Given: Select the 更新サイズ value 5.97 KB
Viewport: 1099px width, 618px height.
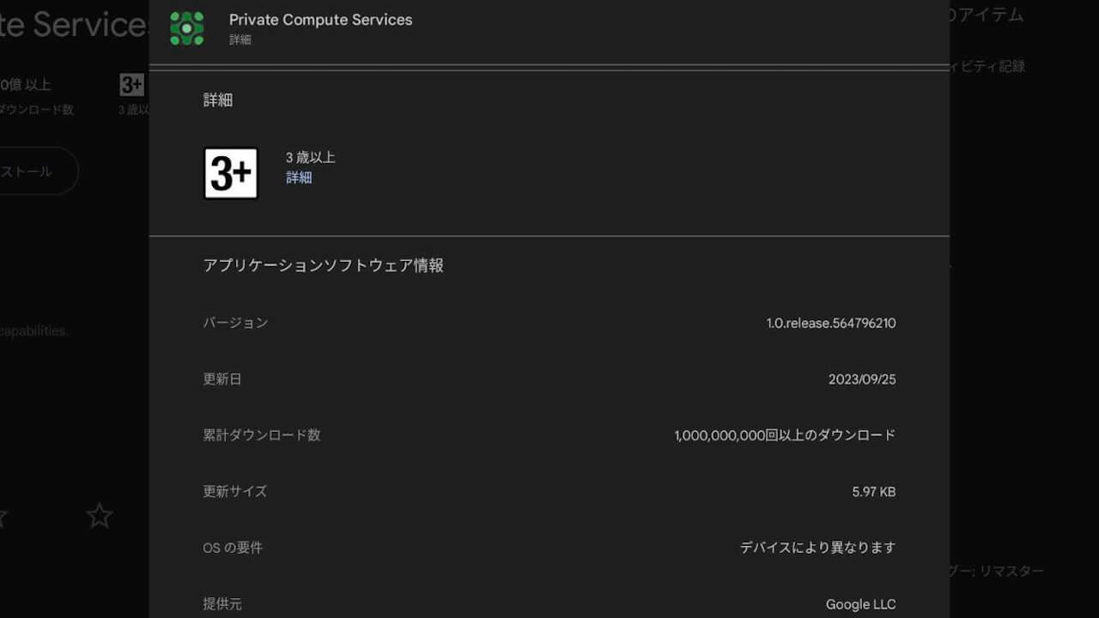Looking at the screenshot, I should pyautogui.click(x=875, y=491).
